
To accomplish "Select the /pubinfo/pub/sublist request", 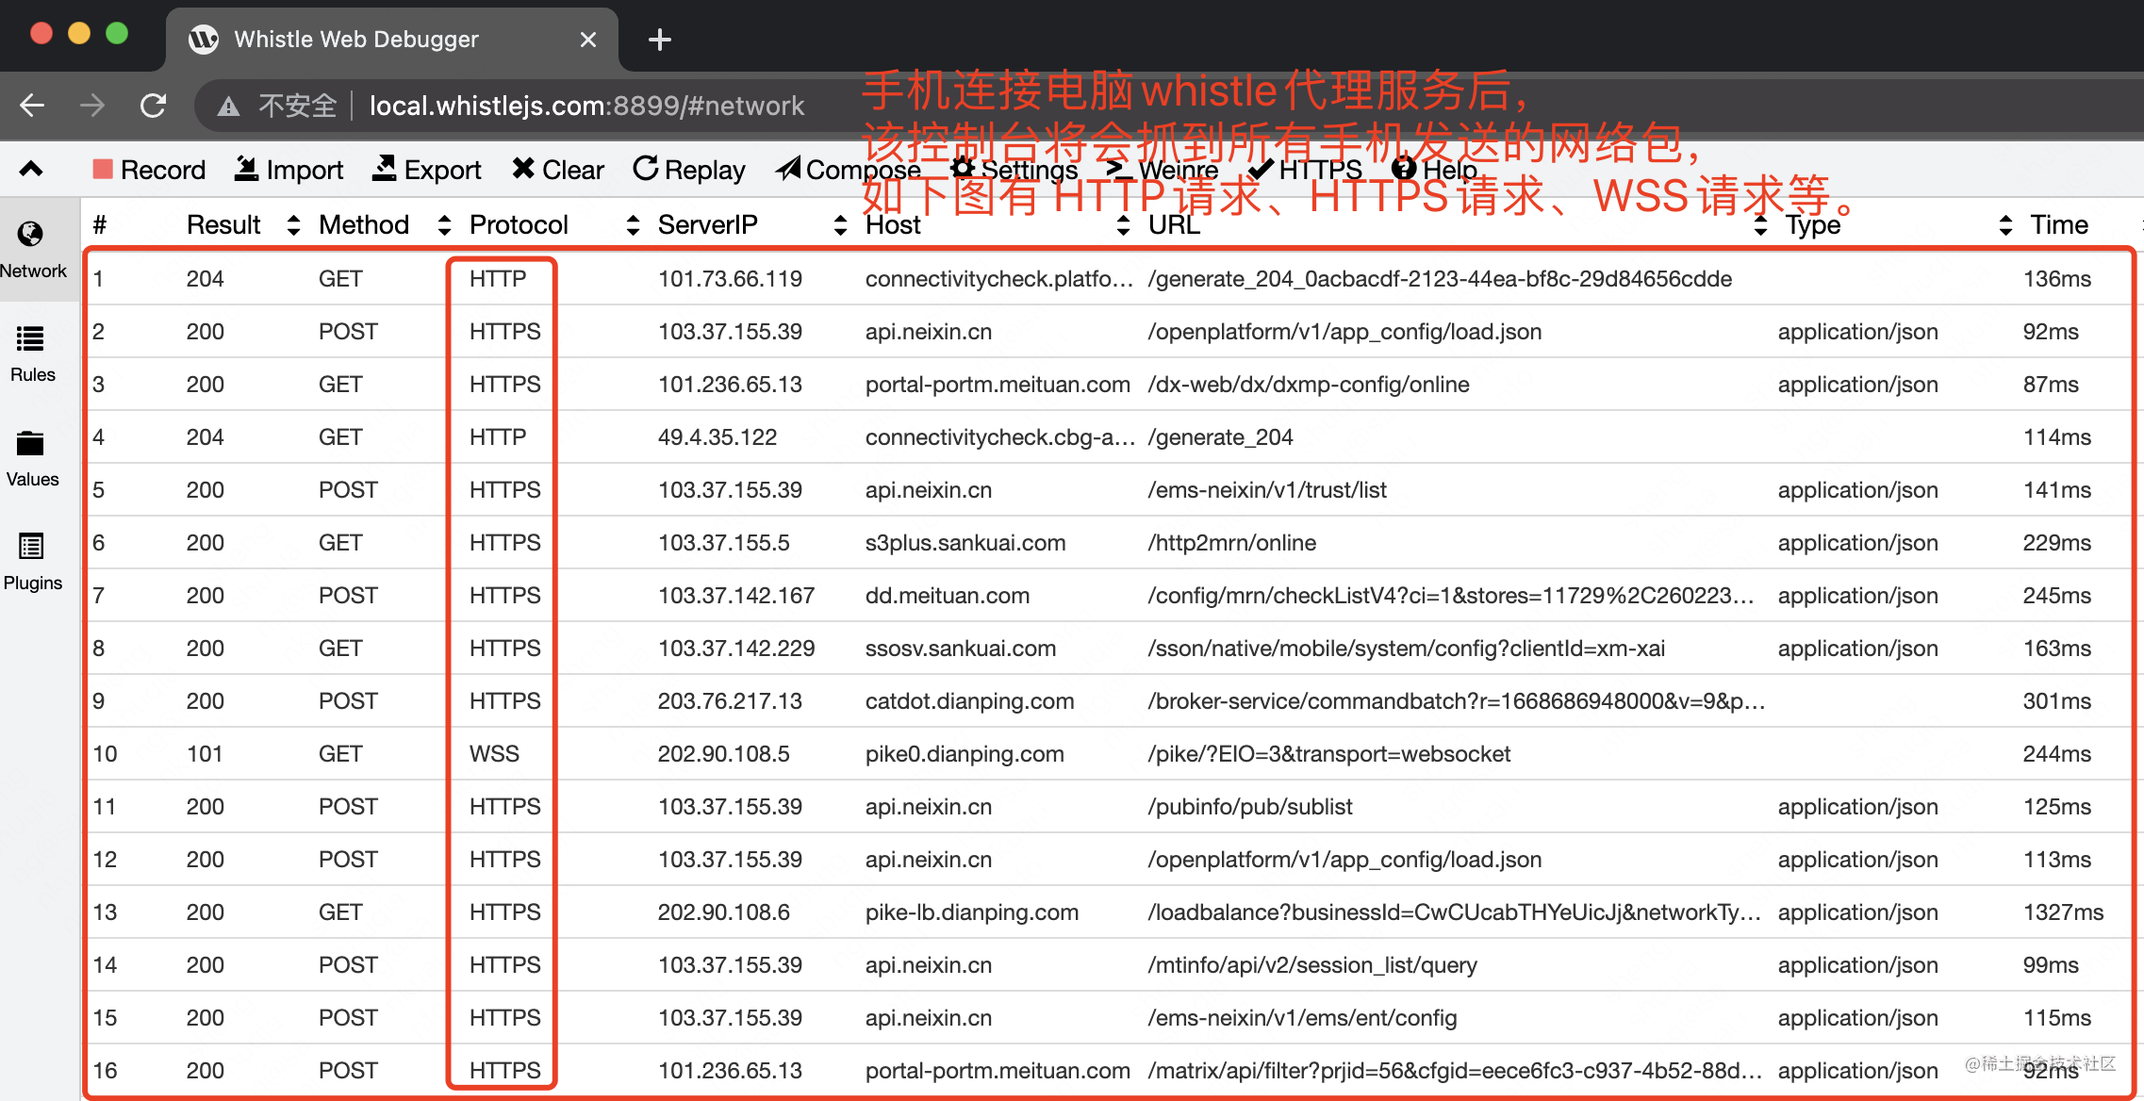I will pyautogui.click(x=1111, y=807).
